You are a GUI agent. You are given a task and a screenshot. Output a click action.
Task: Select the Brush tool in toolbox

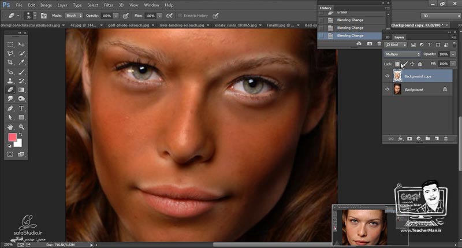[21, 72]
